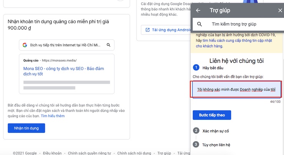284x155 pixels.
Task: Open the Mona SEO ad headline link
Action: (x=64, y=71)
